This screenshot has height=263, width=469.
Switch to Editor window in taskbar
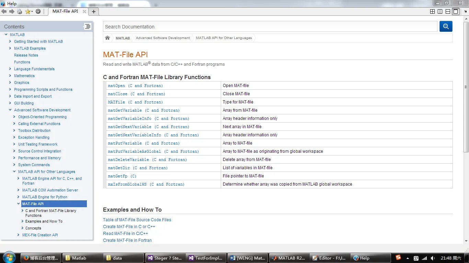[x=330, y=258]
